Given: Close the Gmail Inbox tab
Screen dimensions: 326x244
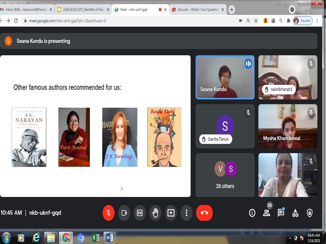Looking at the screenshot, I should pos(51,10).
